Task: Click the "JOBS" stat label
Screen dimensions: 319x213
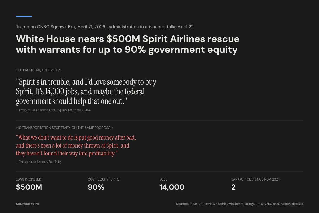Action: (163, 179)
